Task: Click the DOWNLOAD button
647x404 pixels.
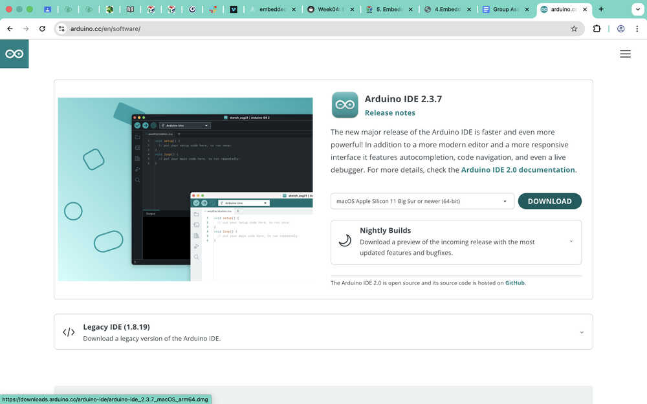Action: [549, 201]
